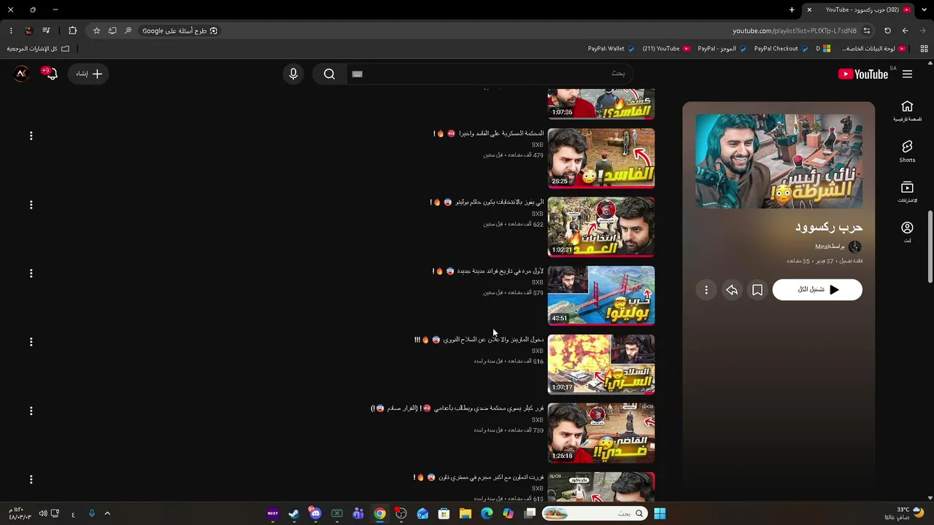Open Discord from the taskbar
The image size is (934, 525).
[315, 513]
